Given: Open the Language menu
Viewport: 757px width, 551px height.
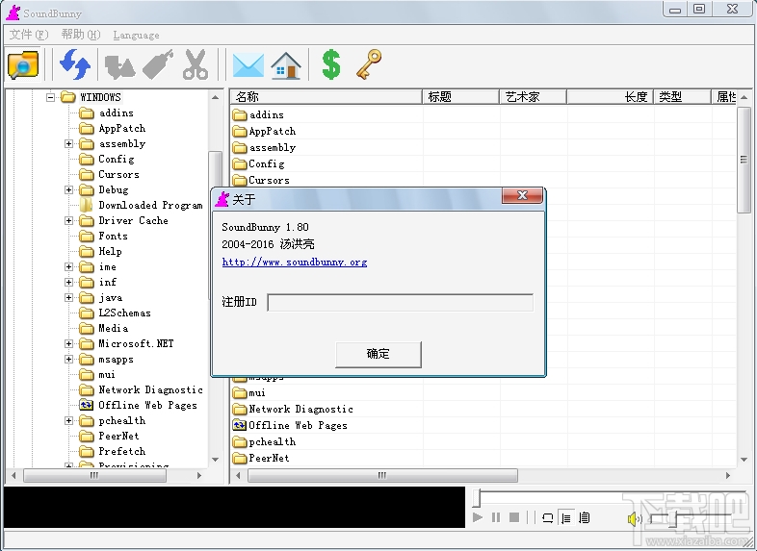Looking at the screenshot, I should coord(136,36).
